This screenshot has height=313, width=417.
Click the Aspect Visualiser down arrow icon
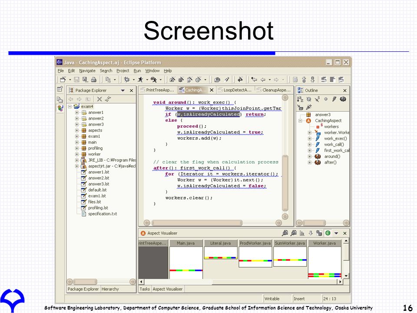[x=310, y=233]
